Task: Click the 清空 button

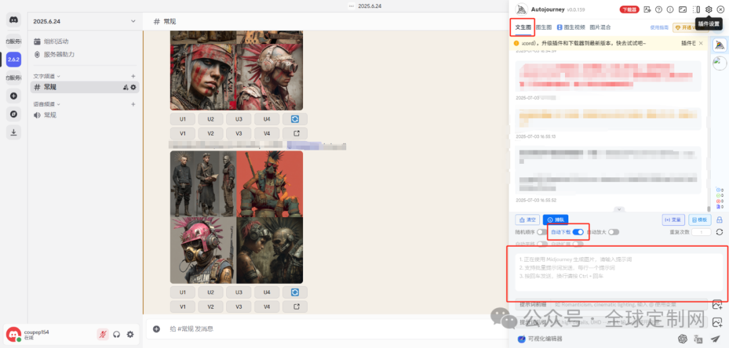Action: coord(527,220)
